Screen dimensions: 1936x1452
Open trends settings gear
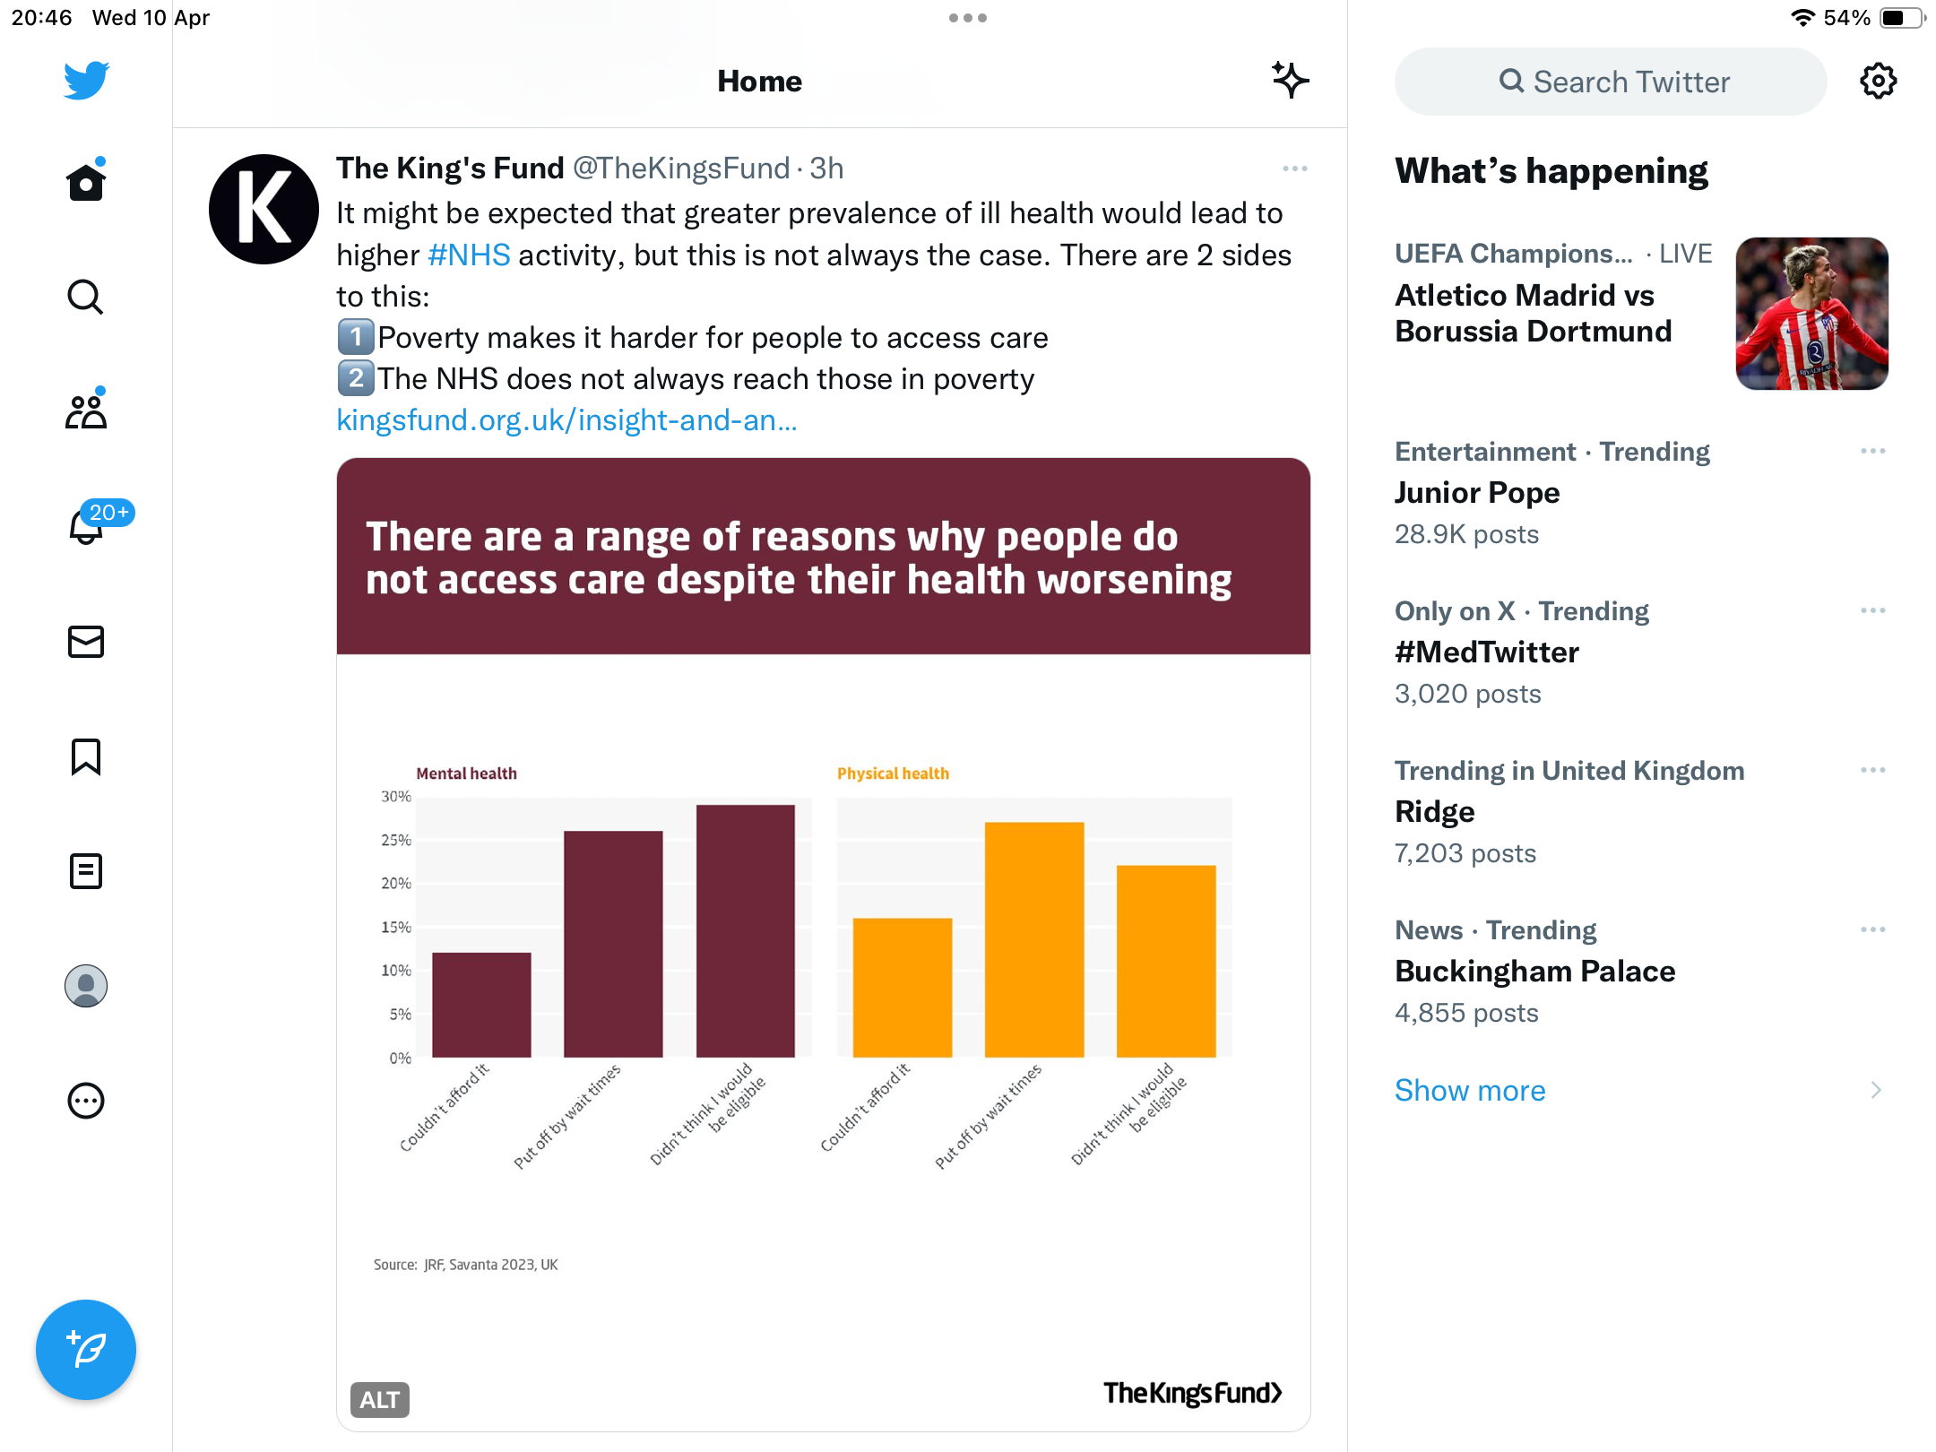pyautogui.click(x=1878, y=82)
